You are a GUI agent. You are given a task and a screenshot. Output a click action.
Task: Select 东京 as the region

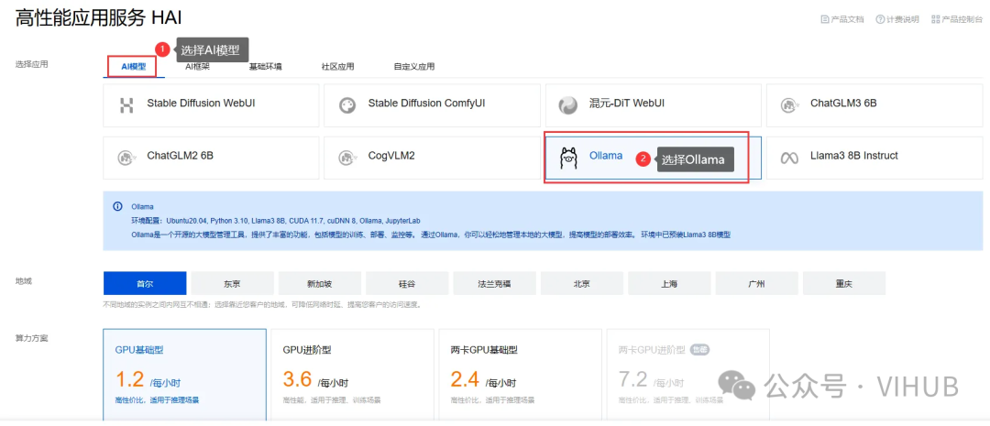[232, 284]
